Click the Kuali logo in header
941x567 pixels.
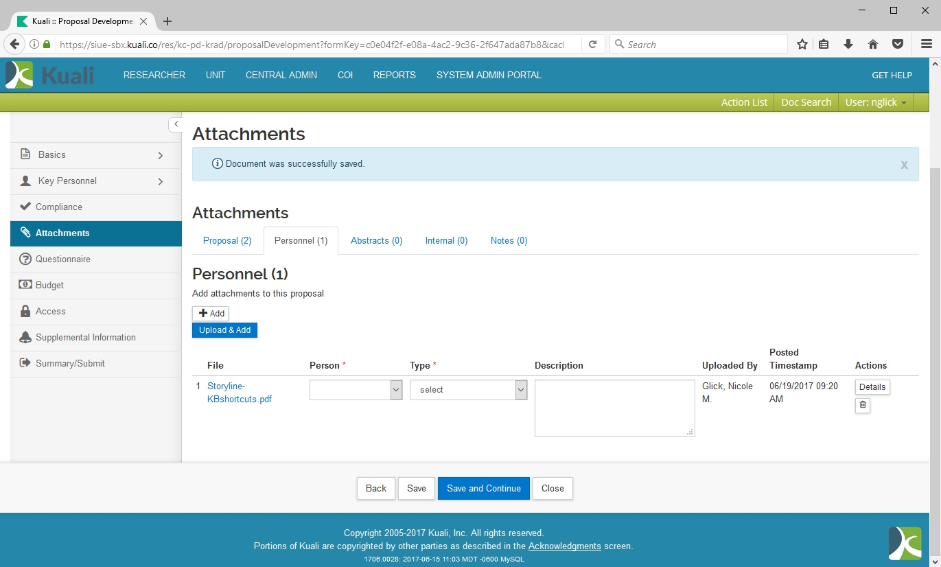tap(50, 75)
